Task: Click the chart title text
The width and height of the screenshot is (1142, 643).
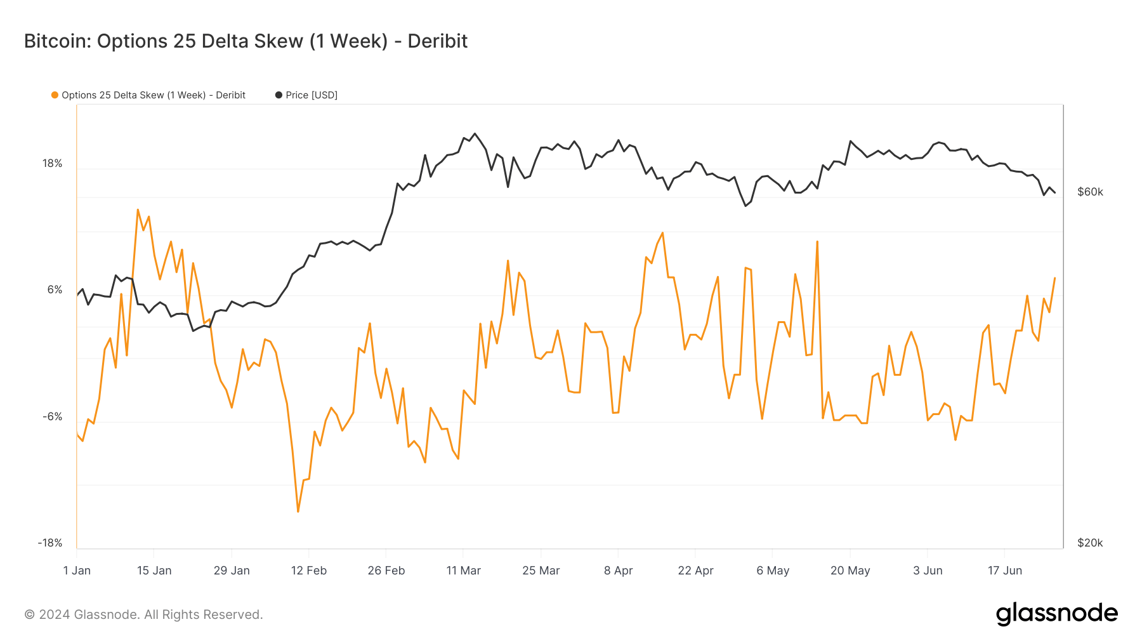Action: [x=246, y=41]
